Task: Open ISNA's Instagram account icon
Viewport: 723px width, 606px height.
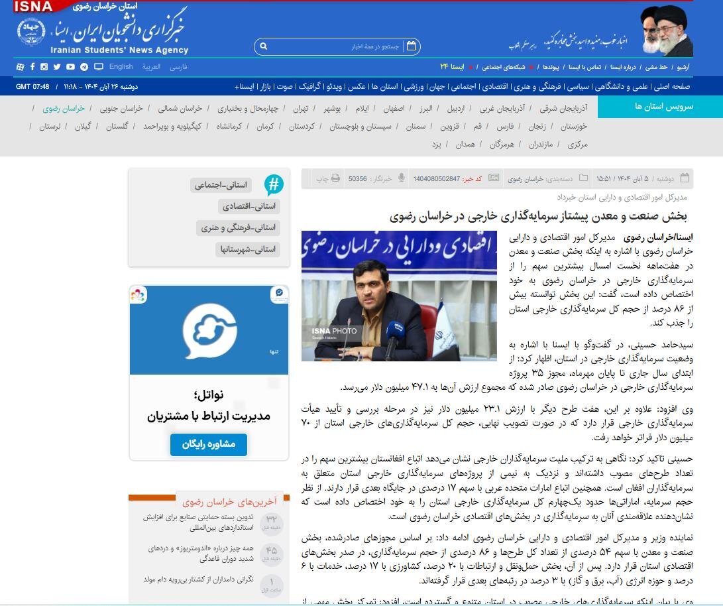Action: coord(44,66)
